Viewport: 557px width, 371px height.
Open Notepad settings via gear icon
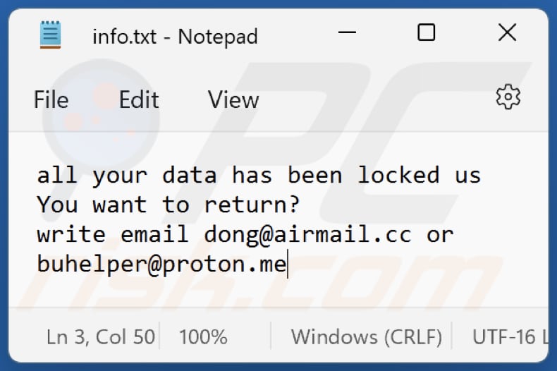pyautogui.click(x=508, y=97)
